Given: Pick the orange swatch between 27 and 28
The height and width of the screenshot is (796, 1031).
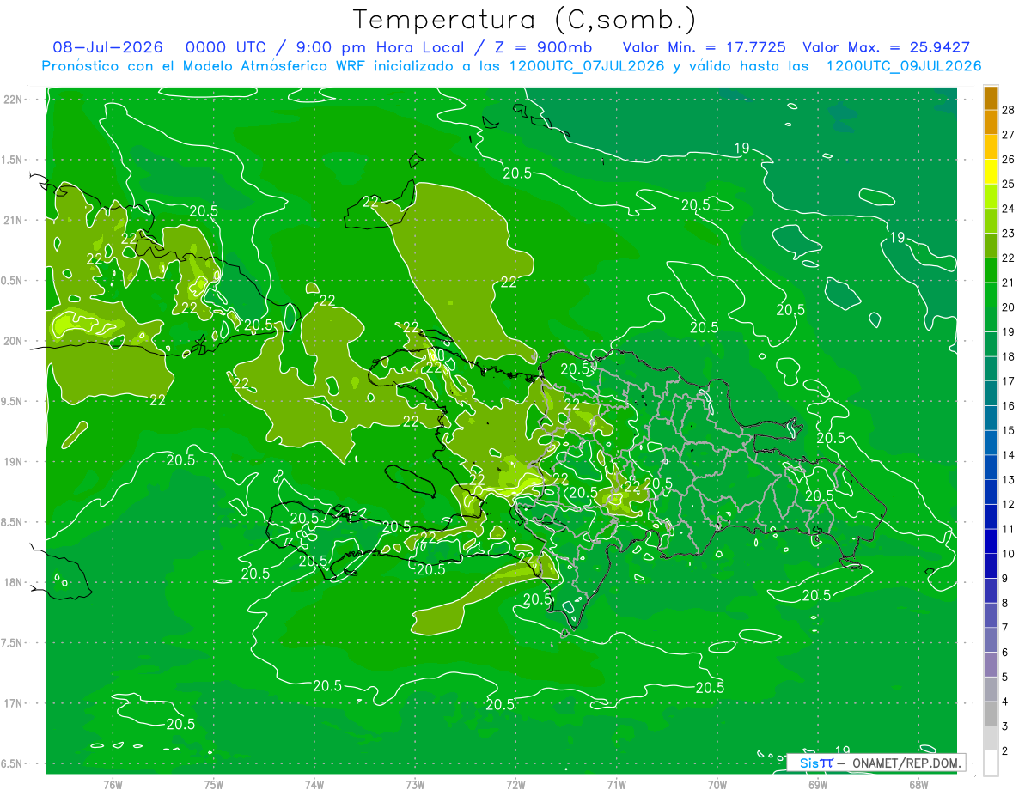Looking at the screenshot, I should click(991, 122).
